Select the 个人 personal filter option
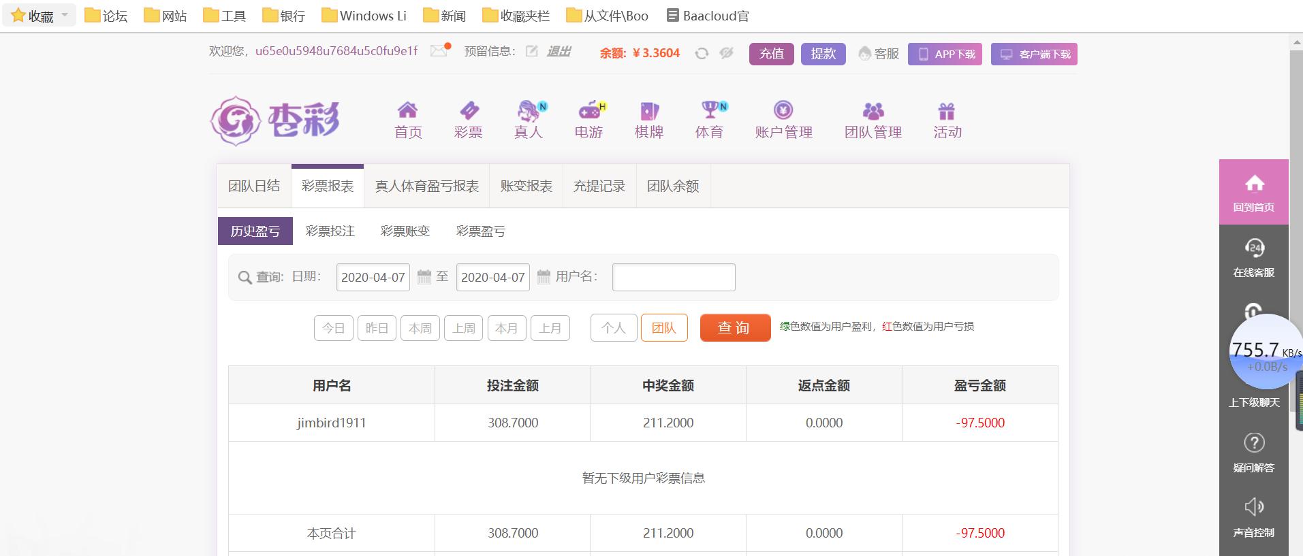Screen dimensions: 1303x556 (x=614, y=328)
